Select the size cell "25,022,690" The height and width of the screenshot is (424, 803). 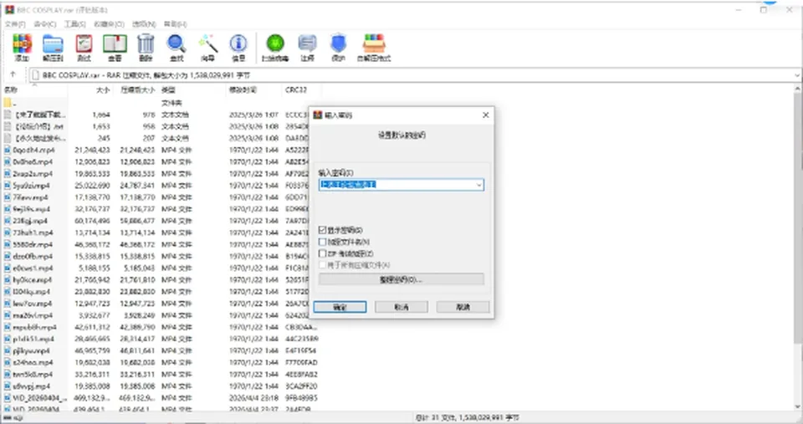point(92,186)
